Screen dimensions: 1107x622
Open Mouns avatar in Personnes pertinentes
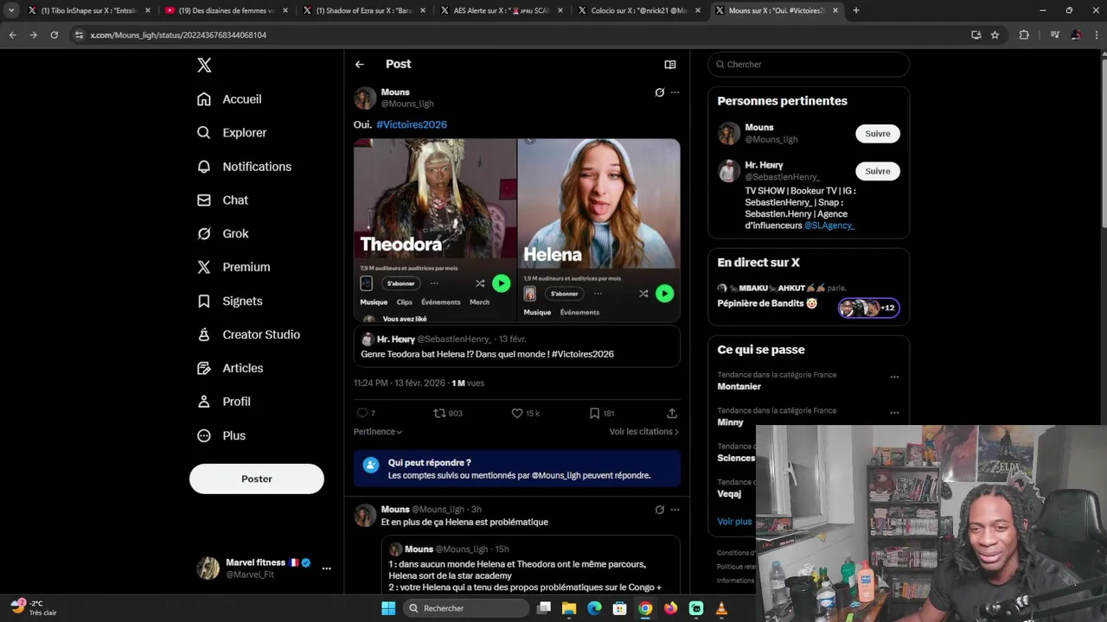click(x=729, y=133)
